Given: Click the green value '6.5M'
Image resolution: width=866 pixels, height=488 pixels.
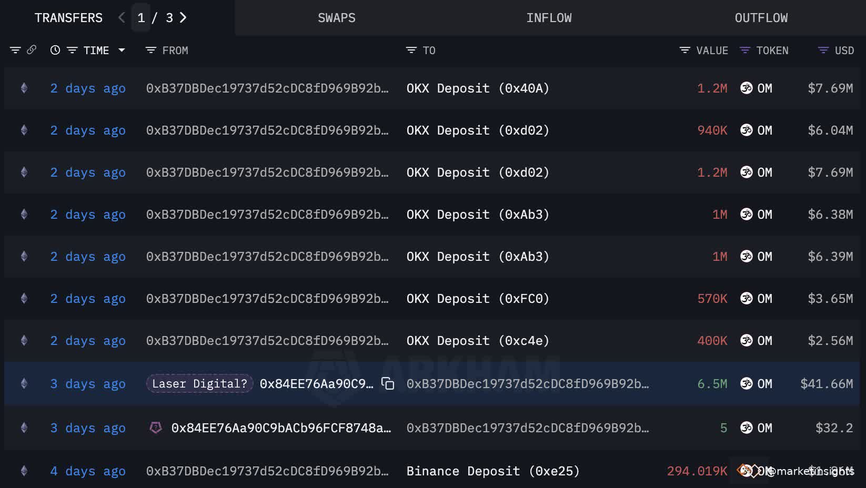Looking at the screenshot, I should [712, 384].
